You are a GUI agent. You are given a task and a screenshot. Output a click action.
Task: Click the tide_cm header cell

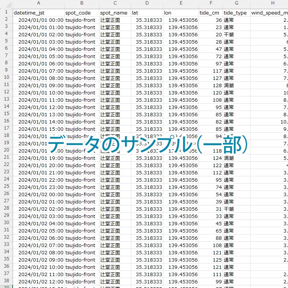point(211,13)
